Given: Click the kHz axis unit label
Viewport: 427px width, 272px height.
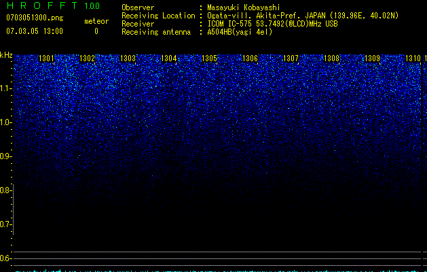Looking at the screenshot, I should tap(6, 55).
